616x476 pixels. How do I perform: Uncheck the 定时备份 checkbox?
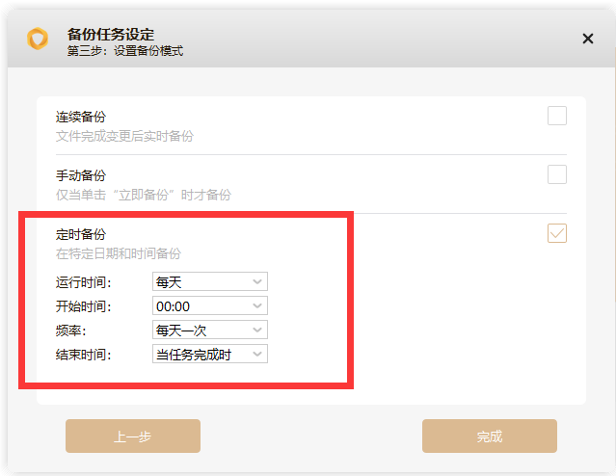(556, 233)
